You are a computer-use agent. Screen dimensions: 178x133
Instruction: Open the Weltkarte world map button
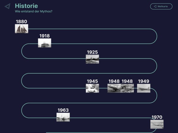161,7
